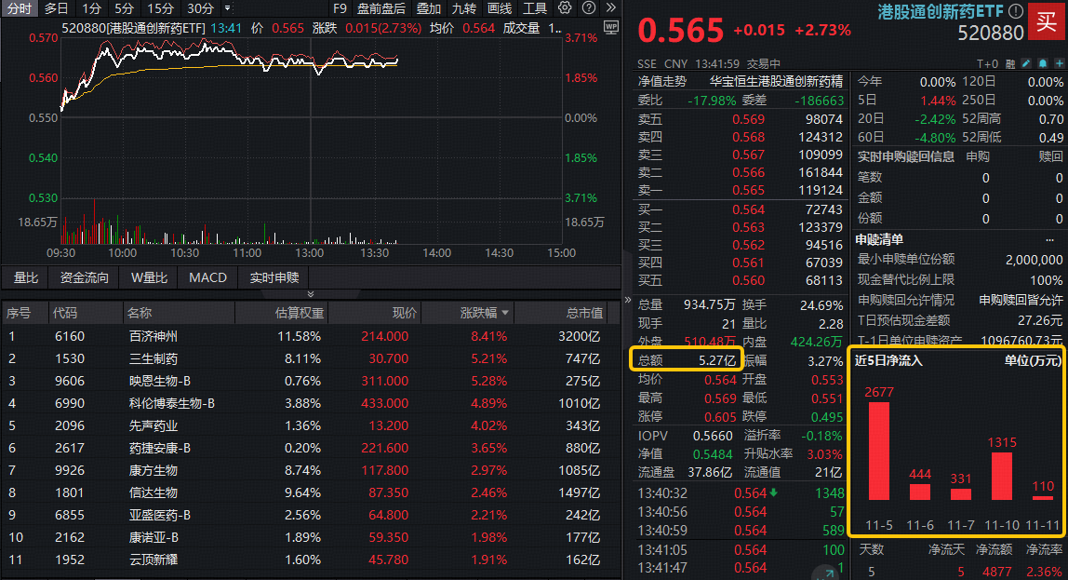Set alert with the bell icon
The height and width of the screenshot is (580, 1068).
tap(1043, 63)
